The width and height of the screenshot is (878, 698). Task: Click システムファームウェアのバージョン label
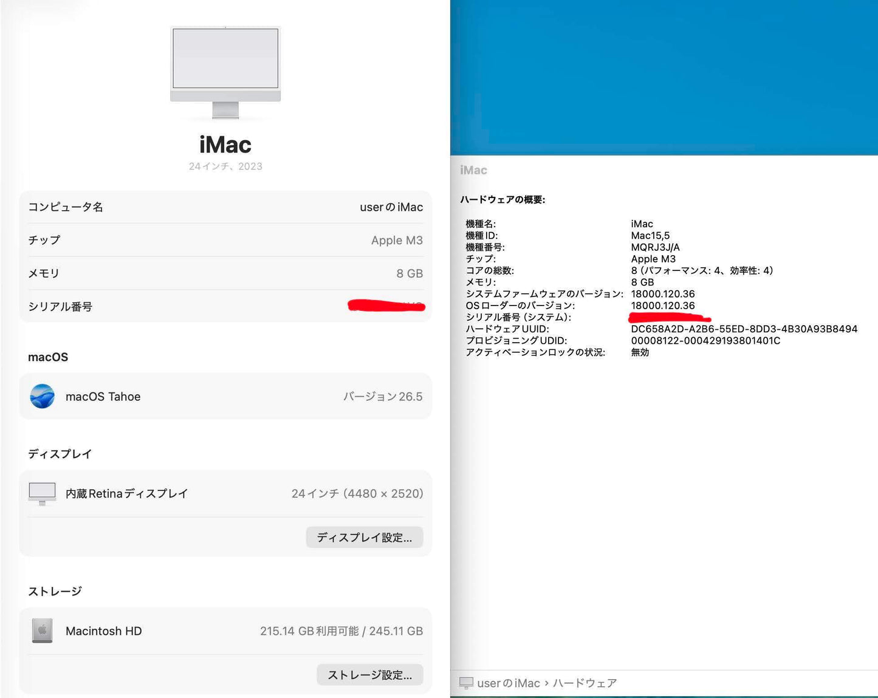544,294
